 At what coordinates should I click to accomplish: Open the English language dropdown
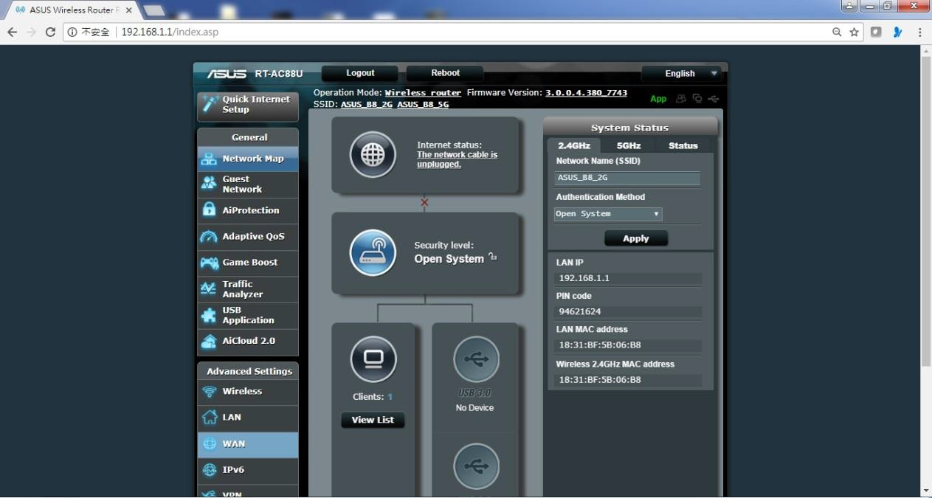pyautogui.click(x=681, y=74)
